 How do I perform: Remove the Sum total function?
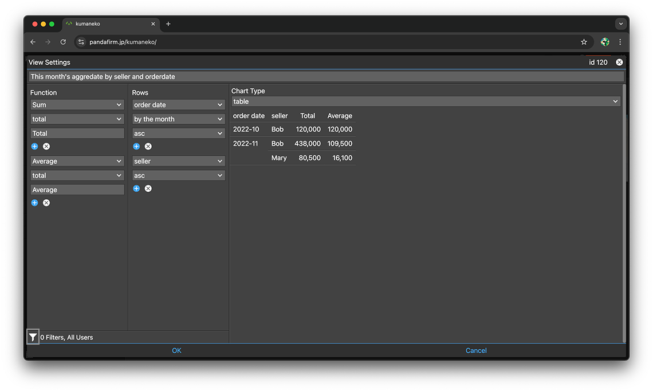click(x=46, y=147)
